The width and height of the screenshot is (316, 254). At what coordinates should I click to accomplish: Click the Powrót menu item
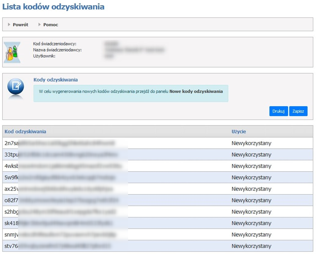[20, 25]
